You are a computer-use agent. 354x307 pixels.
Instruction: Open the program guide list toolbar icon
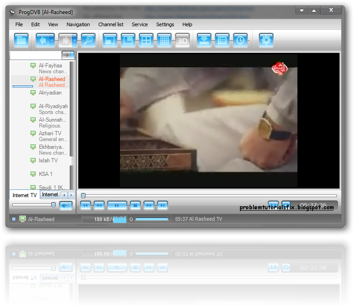click(x=222, y=40)
